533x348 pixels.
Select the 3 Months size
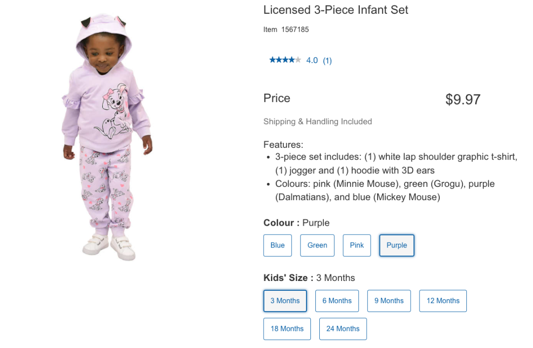(x=285, y=301)
